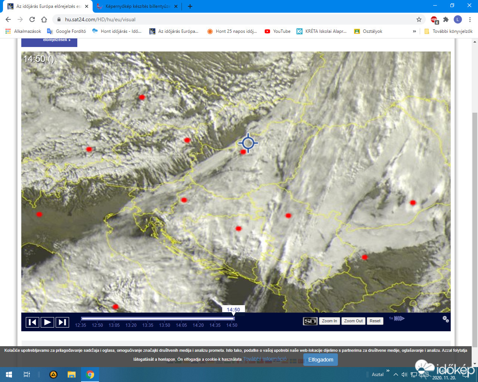Click the timeline progress bar
Viewport: 478px width, 382px height.
[x=158, y=319]
